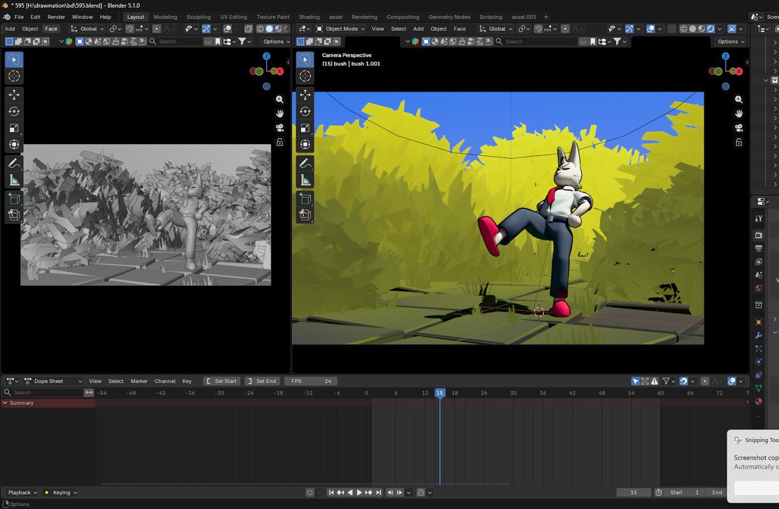The image size is (779, 509).
Task: Toggle proportional editing in left viewport header
Action: click(156, 29)
